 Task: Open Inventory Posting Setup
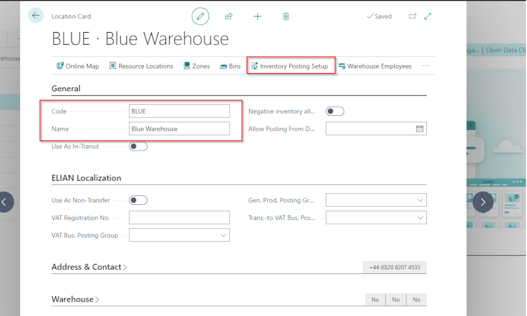(x=290, y=66)
